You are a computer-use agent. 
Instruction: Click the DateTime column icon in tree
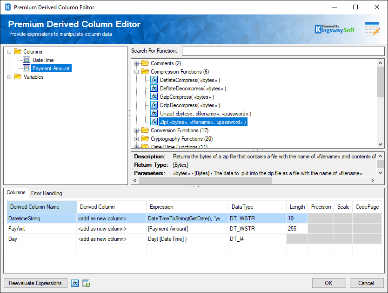(27, 60)
